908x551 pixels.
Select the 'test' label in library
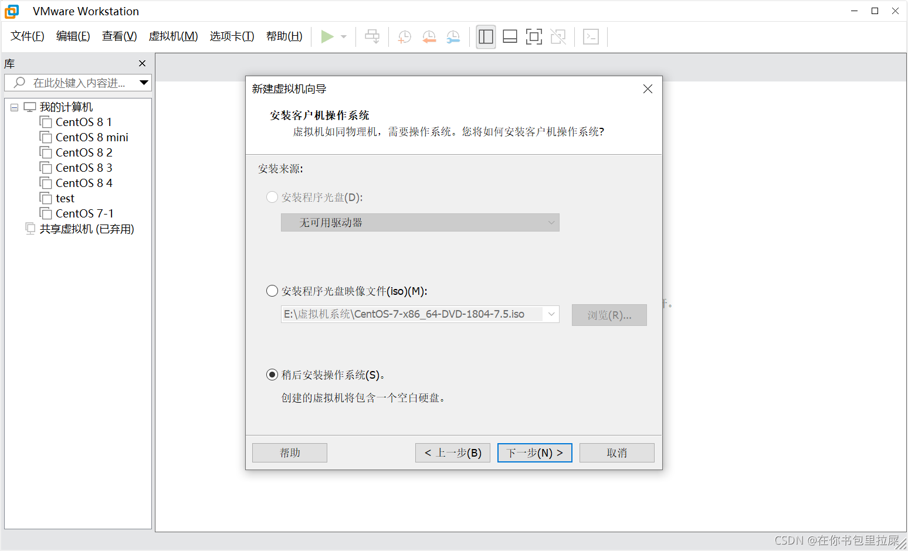point(65,198)
